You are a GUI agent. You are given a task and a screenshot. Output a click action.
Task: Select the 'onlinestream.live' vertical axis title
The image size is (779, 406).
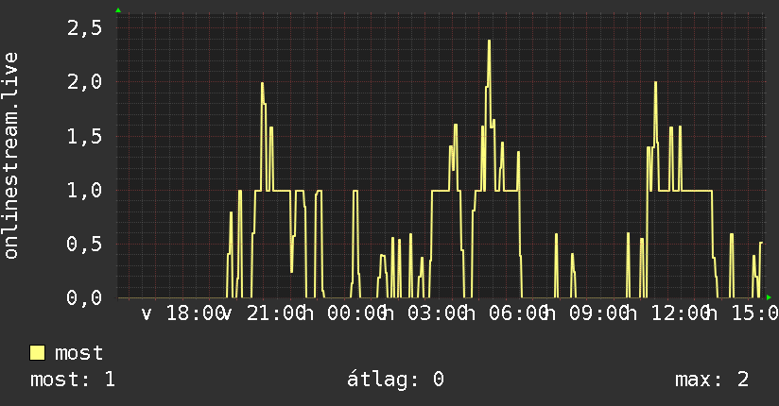10,156
